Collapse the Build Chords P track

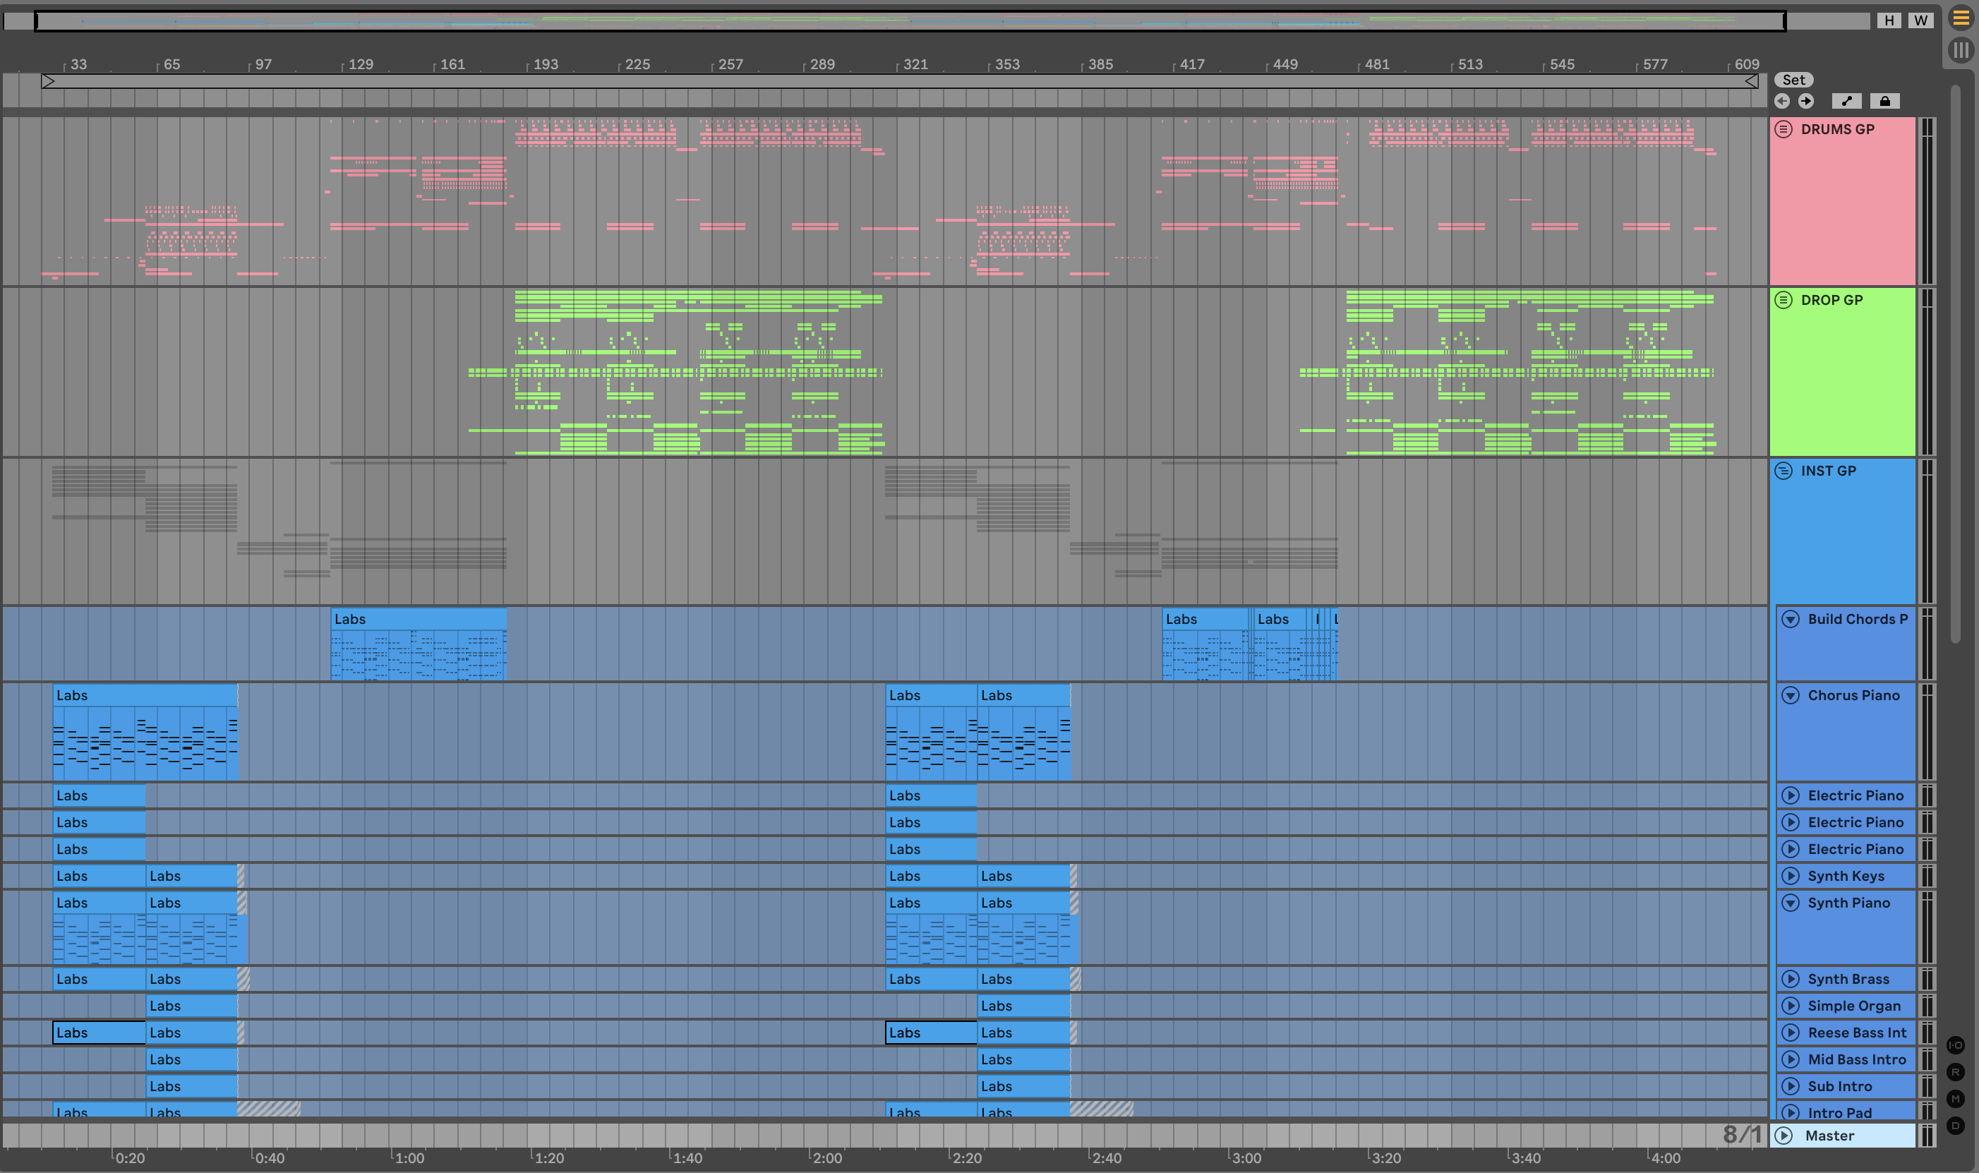pyautogui.click(x=1791, y=620)
